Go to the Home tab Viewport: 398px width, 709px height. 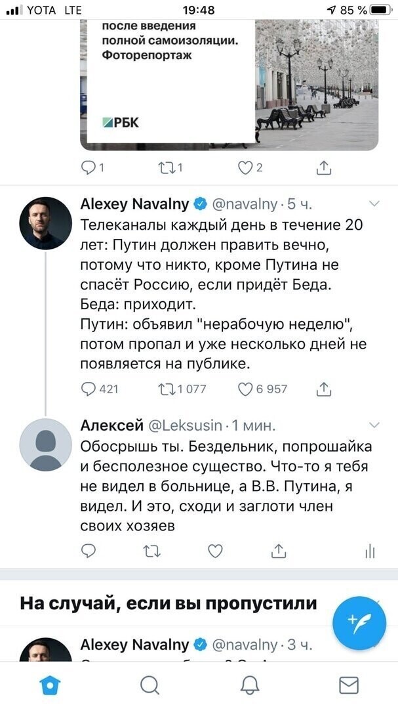click(x=50, y=685)
